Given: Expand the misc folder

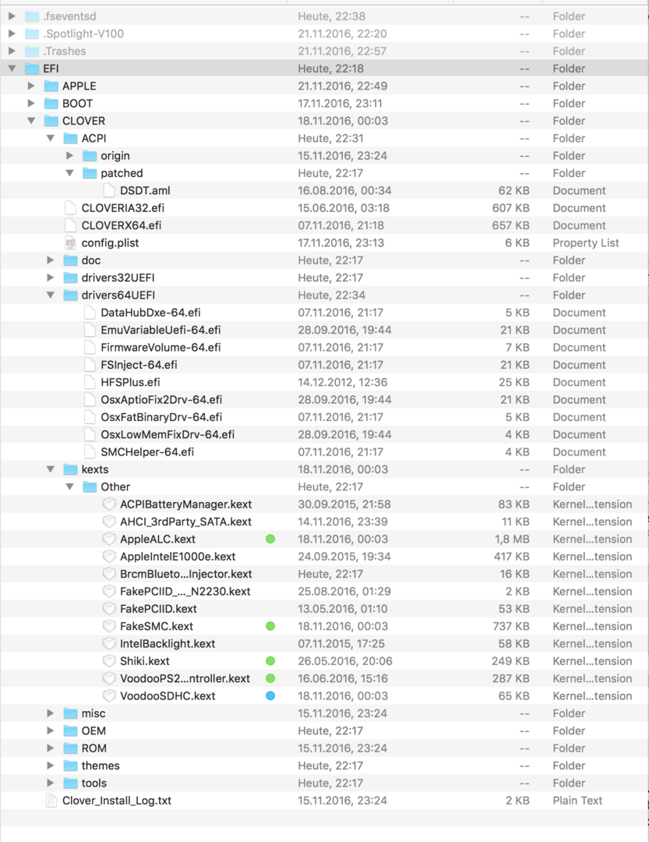Looking at the screenshot, I should (x=51, y=713).
